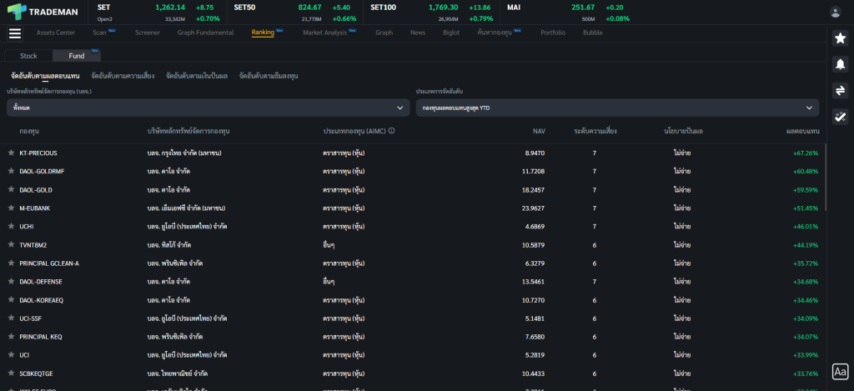Toggle favorite star for DAOL-GOLD fund

click(11, 190)
